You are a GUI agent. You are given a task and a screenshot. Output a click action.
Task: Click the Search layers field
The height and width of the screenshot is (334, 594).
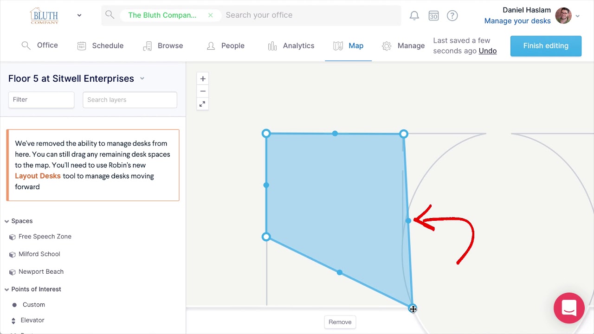[x=130, y=100]
